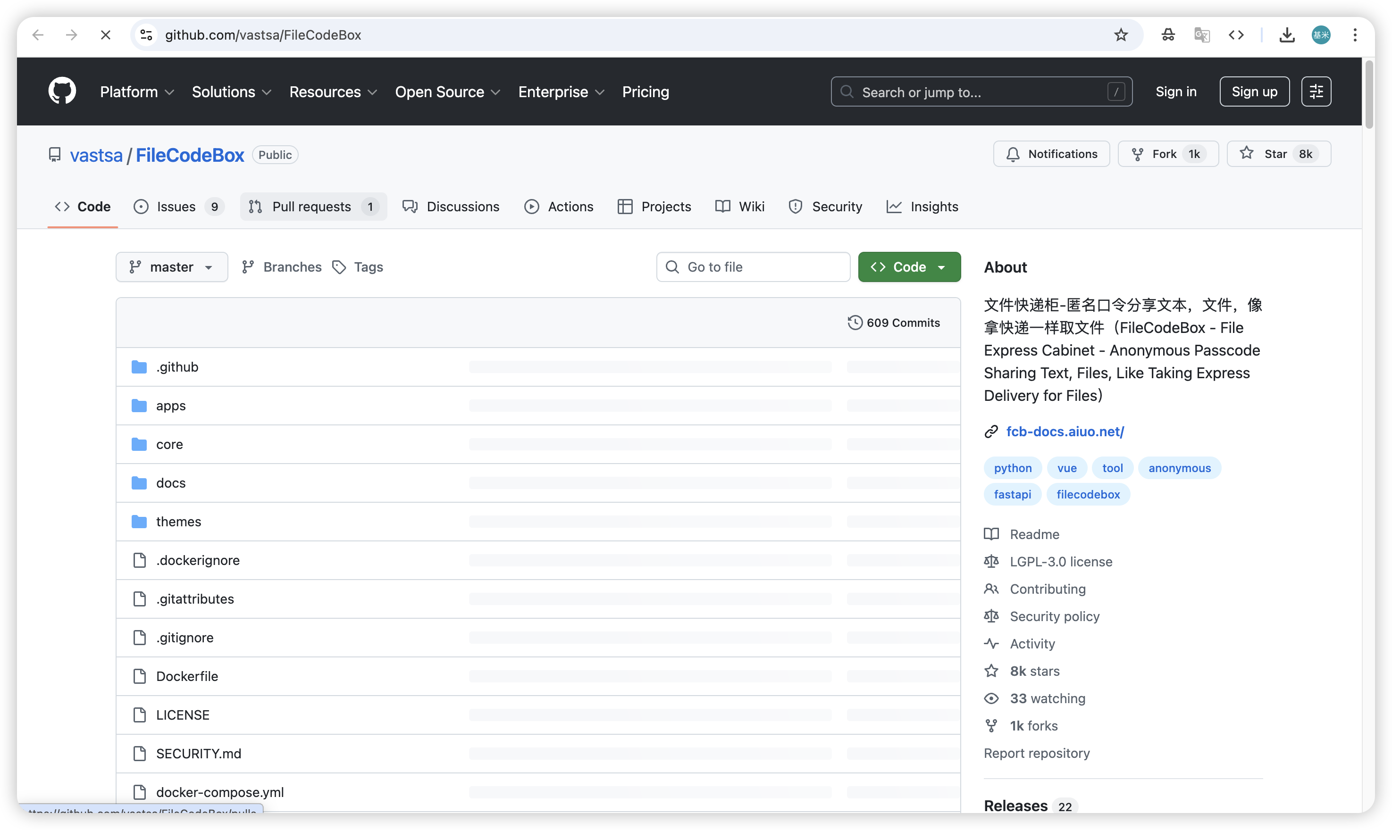Expand the green Code dropdown
Viewport: 1392px width, 830px height.
click(x=909, y=267)
